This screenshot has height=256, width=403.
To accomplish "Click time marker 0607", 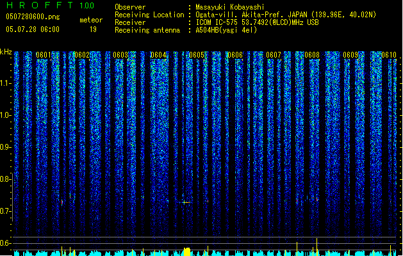I will pos(274,55).
